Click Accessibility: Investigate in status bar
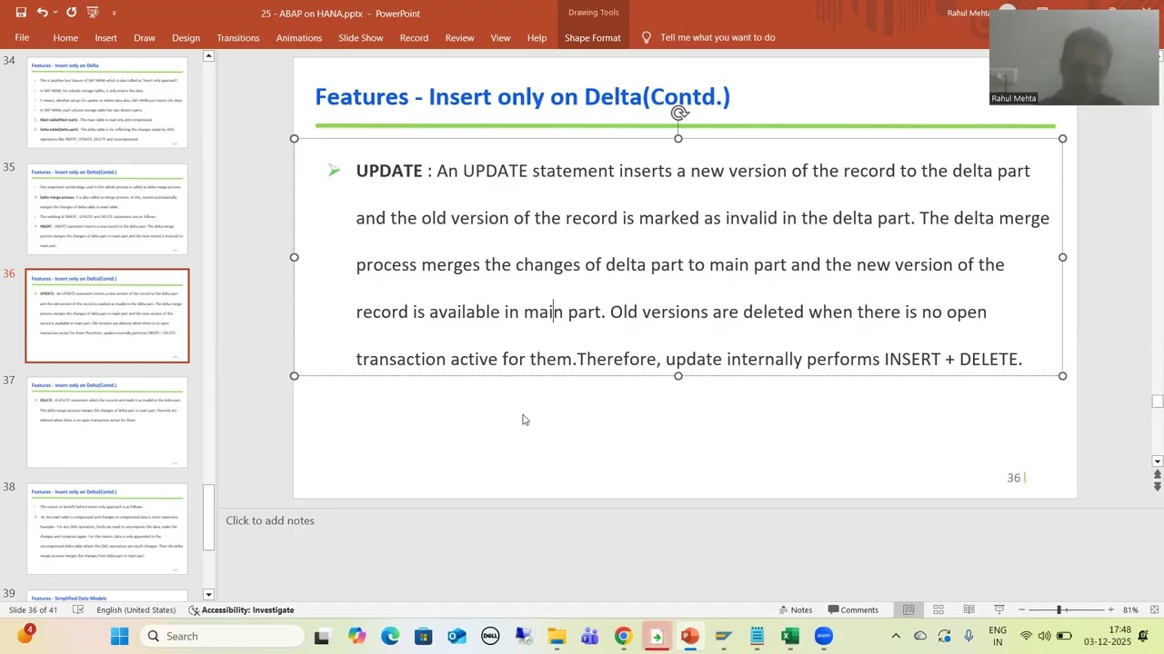 click(x=241, y=609)
